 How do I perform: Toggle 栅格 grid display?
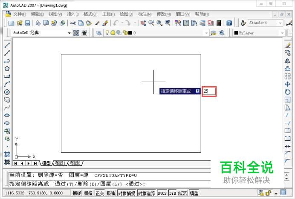[x=88, y=193]
